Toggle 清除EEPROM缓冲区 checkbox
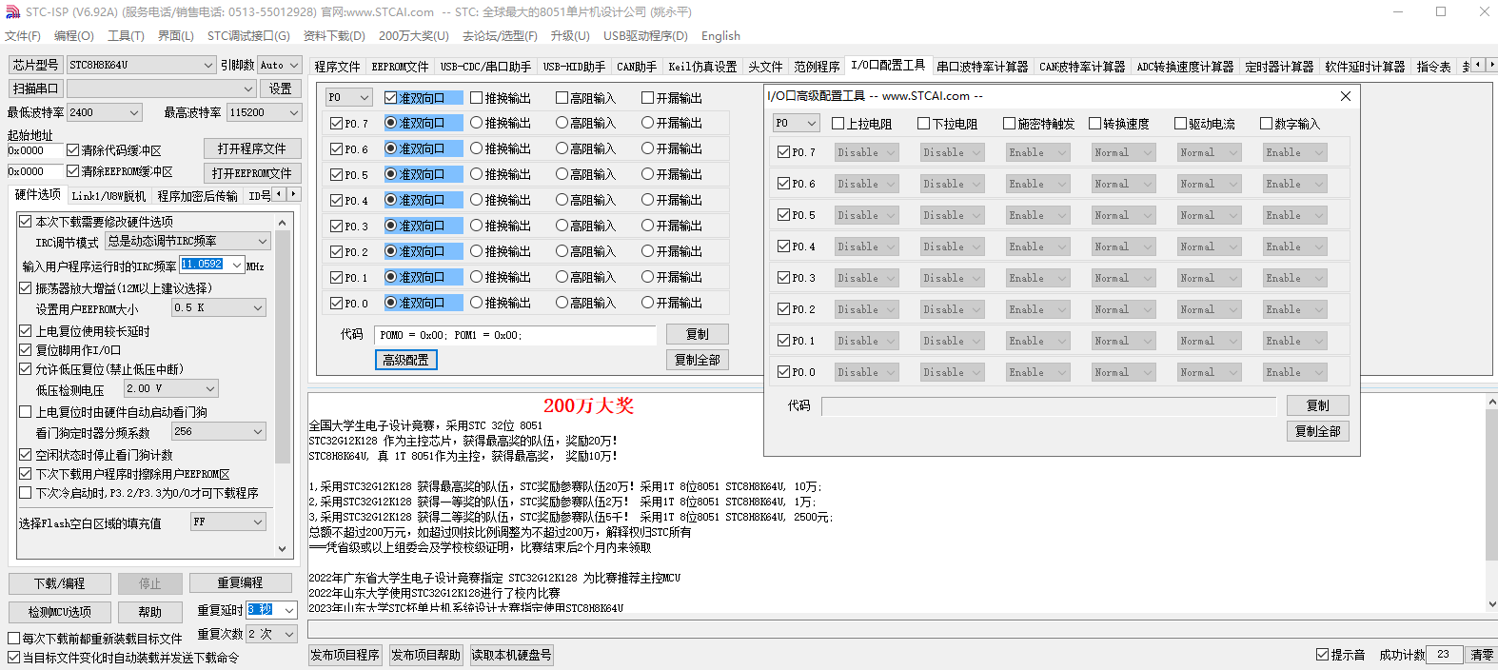Viewport: 1498px width, 670px height. pos(120,172)
